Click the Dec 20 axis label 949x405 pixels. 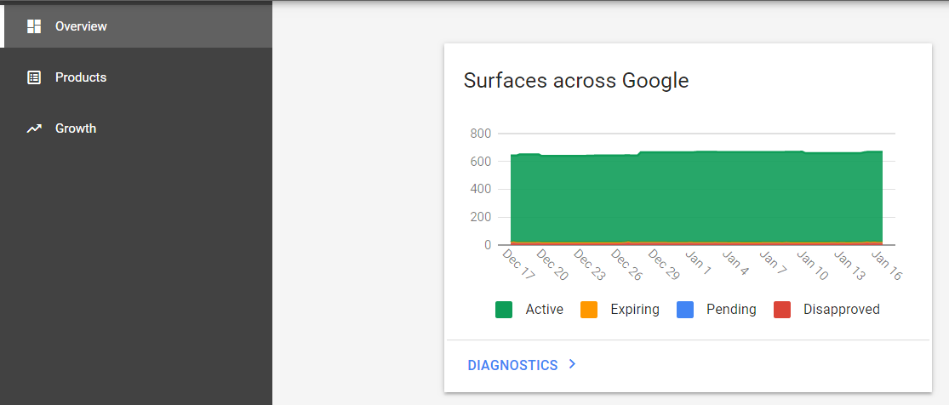[552, 265]
